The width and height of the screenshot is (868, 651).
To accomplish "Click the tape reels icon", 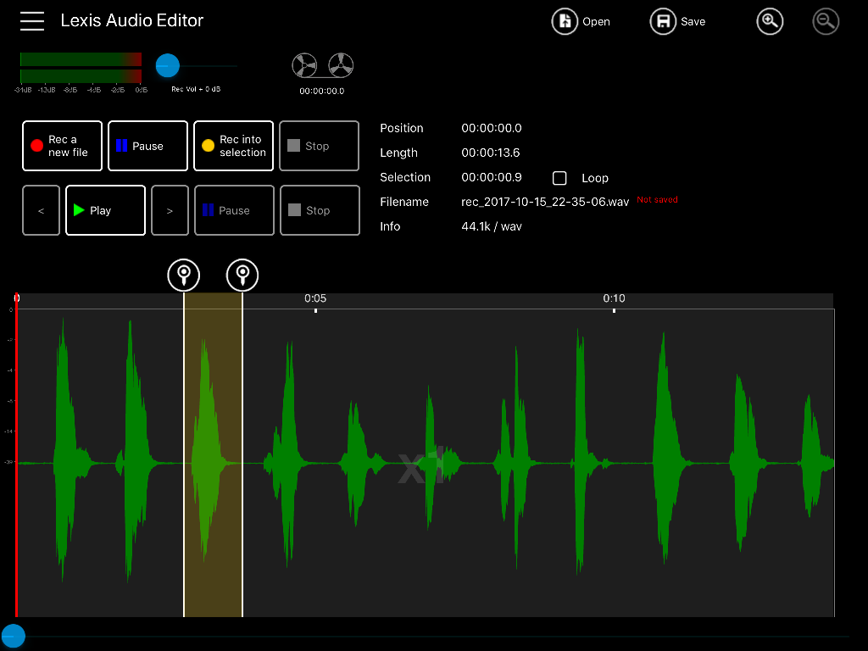I will 323,66.
